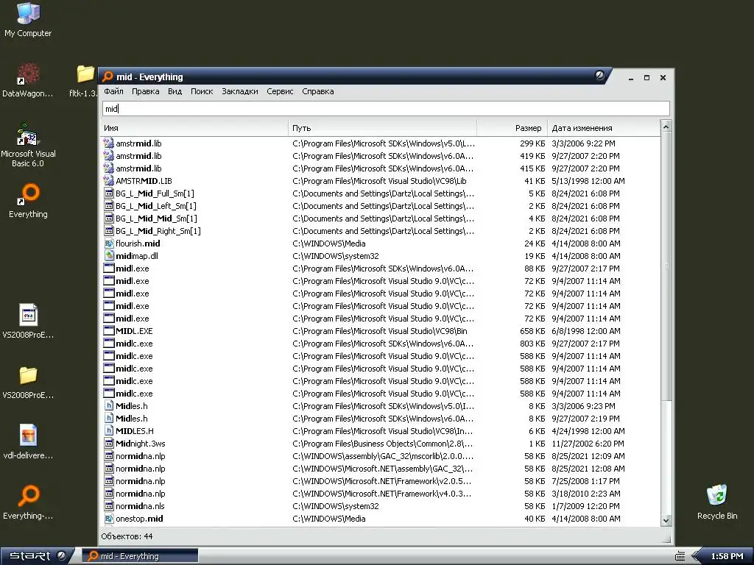Click the mid - Everything taskbar button
Screen dimensions: 754x565
pyautogui.click(x=140, y=556)
